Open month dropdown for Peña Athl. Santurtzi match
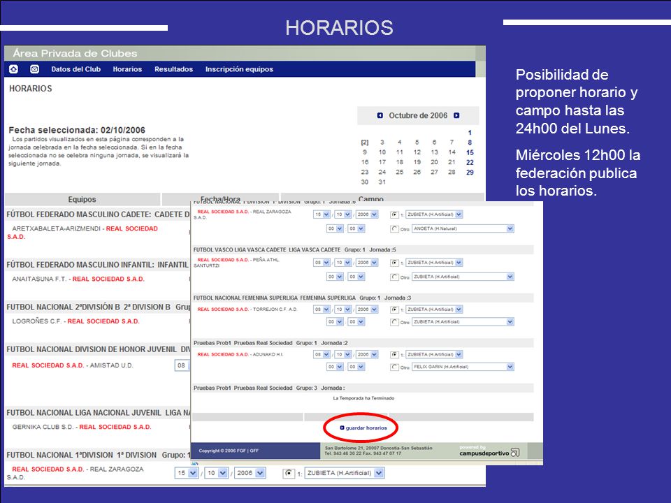 tap(342, 263)
